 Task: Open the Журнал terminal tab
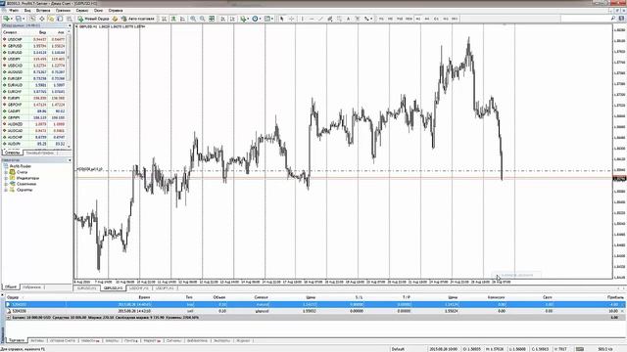(x=243, y=341)
